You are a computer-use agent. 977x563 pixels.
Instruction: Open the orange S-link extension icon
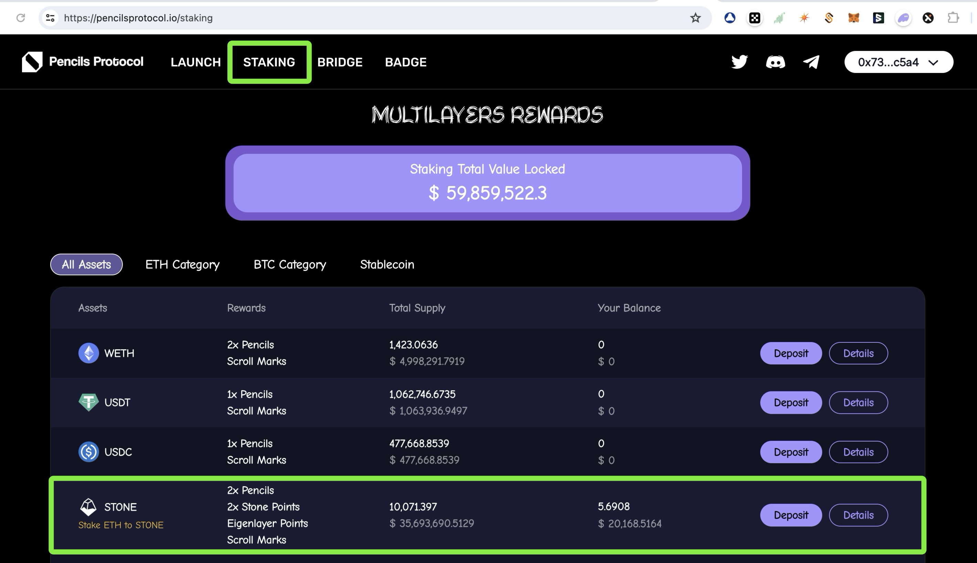click(829, 18)
